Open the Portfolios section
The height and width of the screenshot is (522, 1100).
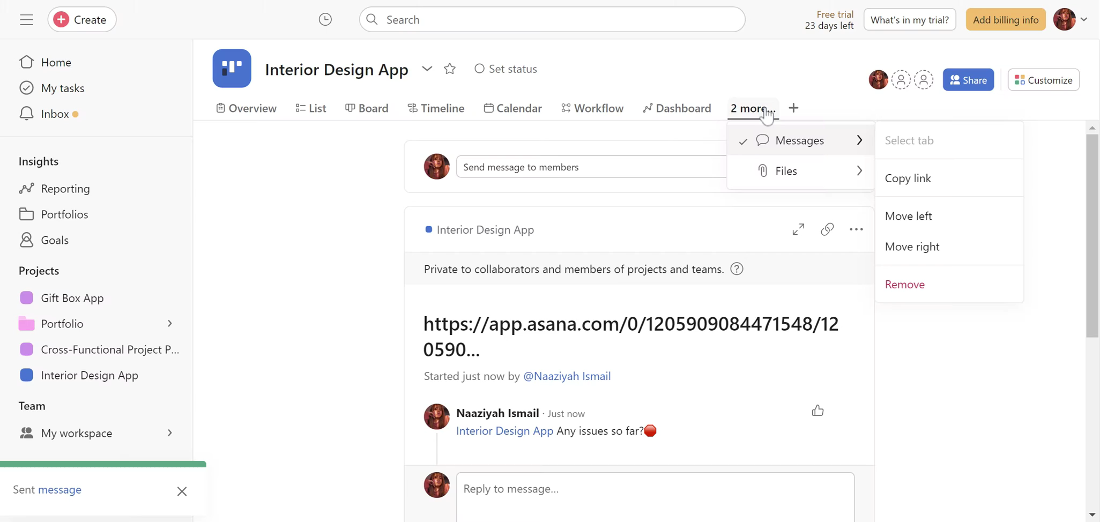[53, 214]
